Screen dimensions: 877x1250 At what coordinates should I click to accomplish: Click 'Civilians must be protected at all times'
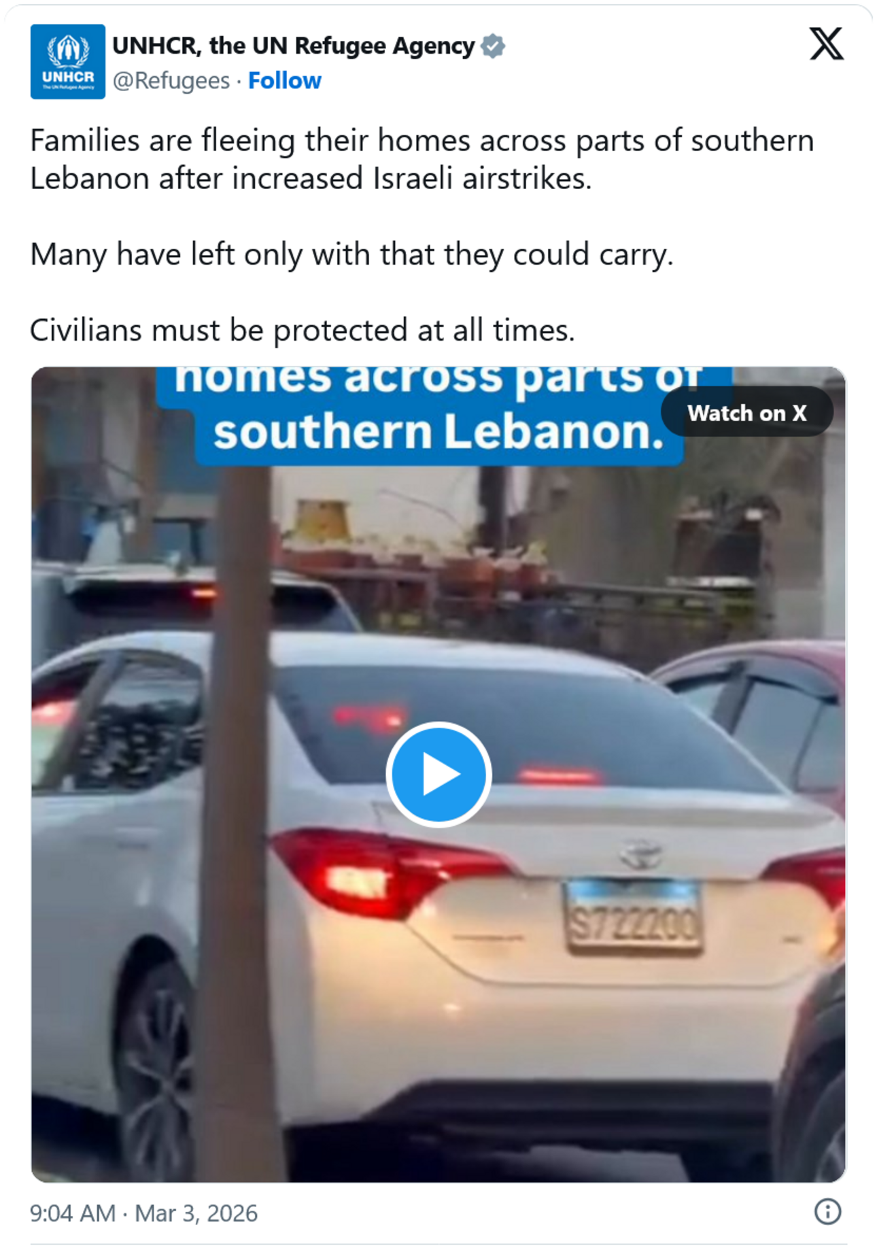pos(303,331)
